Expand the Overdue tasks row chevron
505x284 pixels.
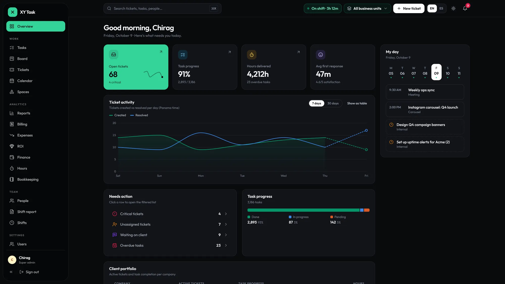pos(226,245)
